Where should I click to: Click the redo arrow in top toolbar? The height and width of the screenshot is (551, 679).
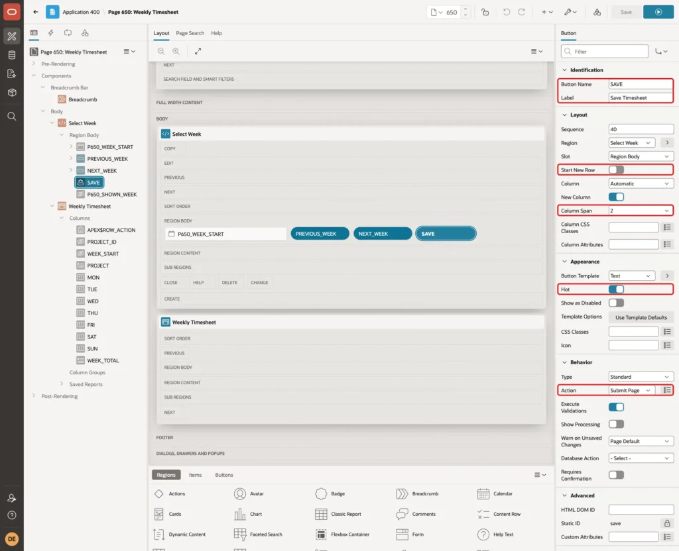pos(521,12)
